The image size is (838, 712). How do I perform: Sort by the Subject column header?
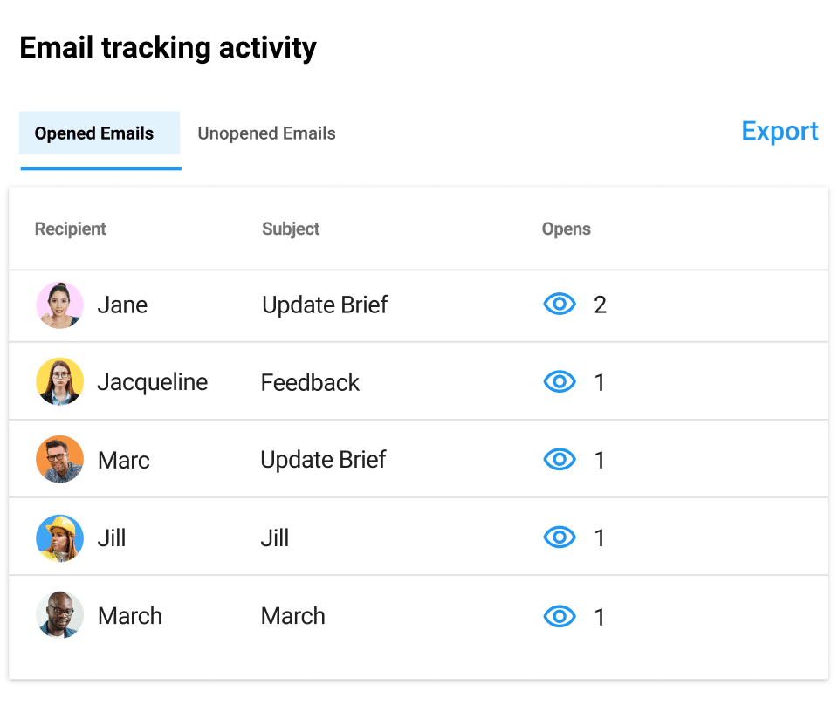[291, 229]
